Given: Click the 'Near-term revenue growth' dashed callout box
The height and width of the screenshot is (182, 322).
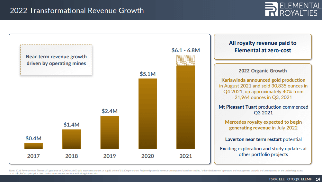Looking at the screenshot, I should [x=56, y=60].
